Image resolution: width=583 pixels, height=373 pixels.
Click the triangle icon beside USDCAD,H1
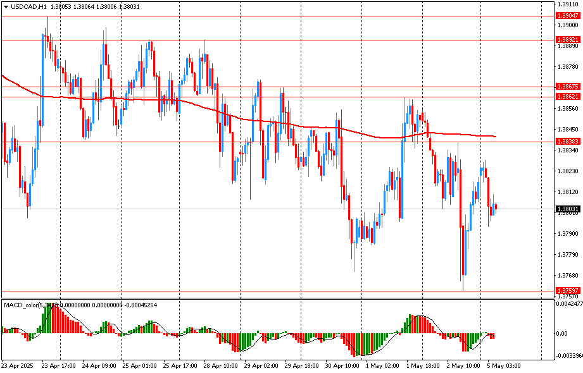(5, 6)
